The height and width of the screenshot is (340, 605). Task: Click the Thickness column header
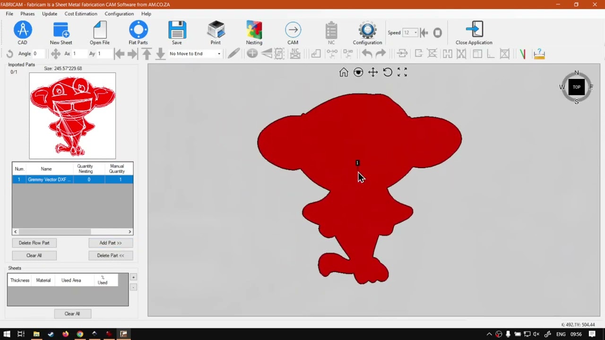pyautogui.click(x=20, y=280)
